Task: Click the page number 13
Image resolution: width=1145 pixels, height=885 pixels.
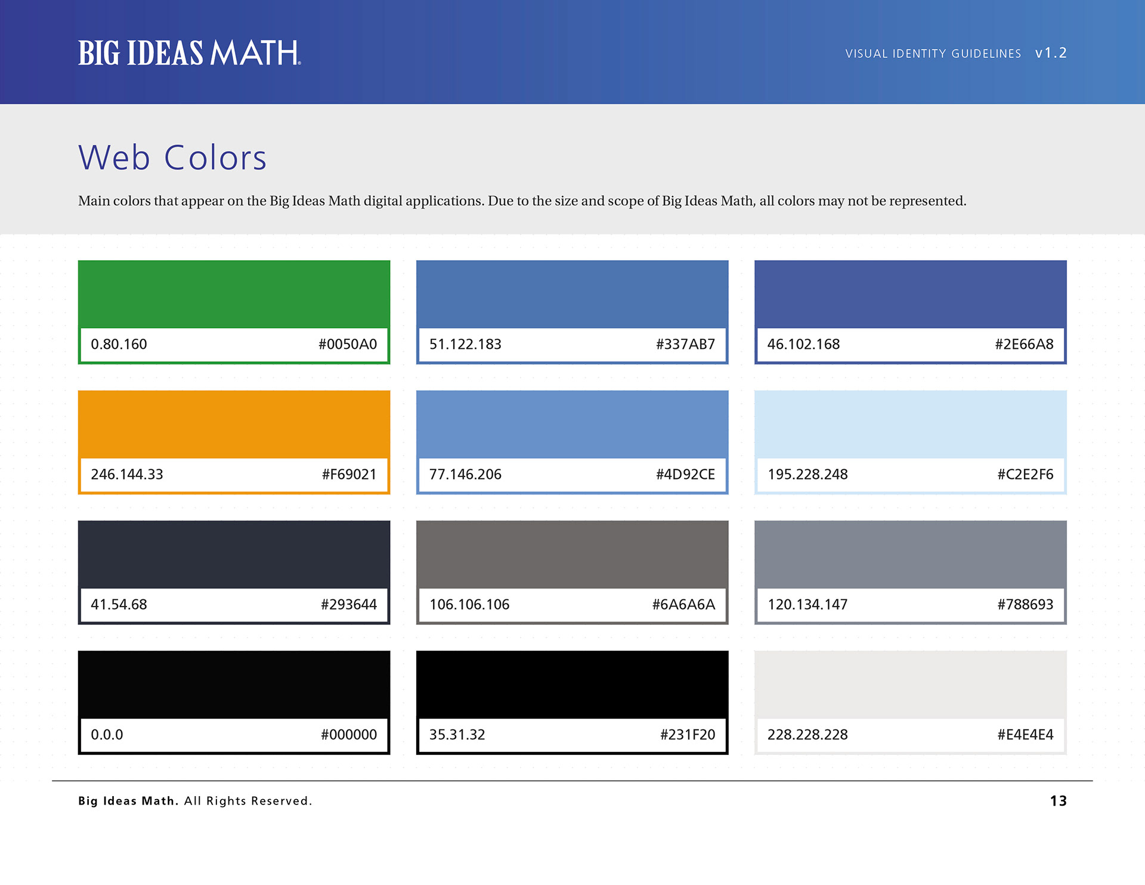Action: pos(1058,801)
